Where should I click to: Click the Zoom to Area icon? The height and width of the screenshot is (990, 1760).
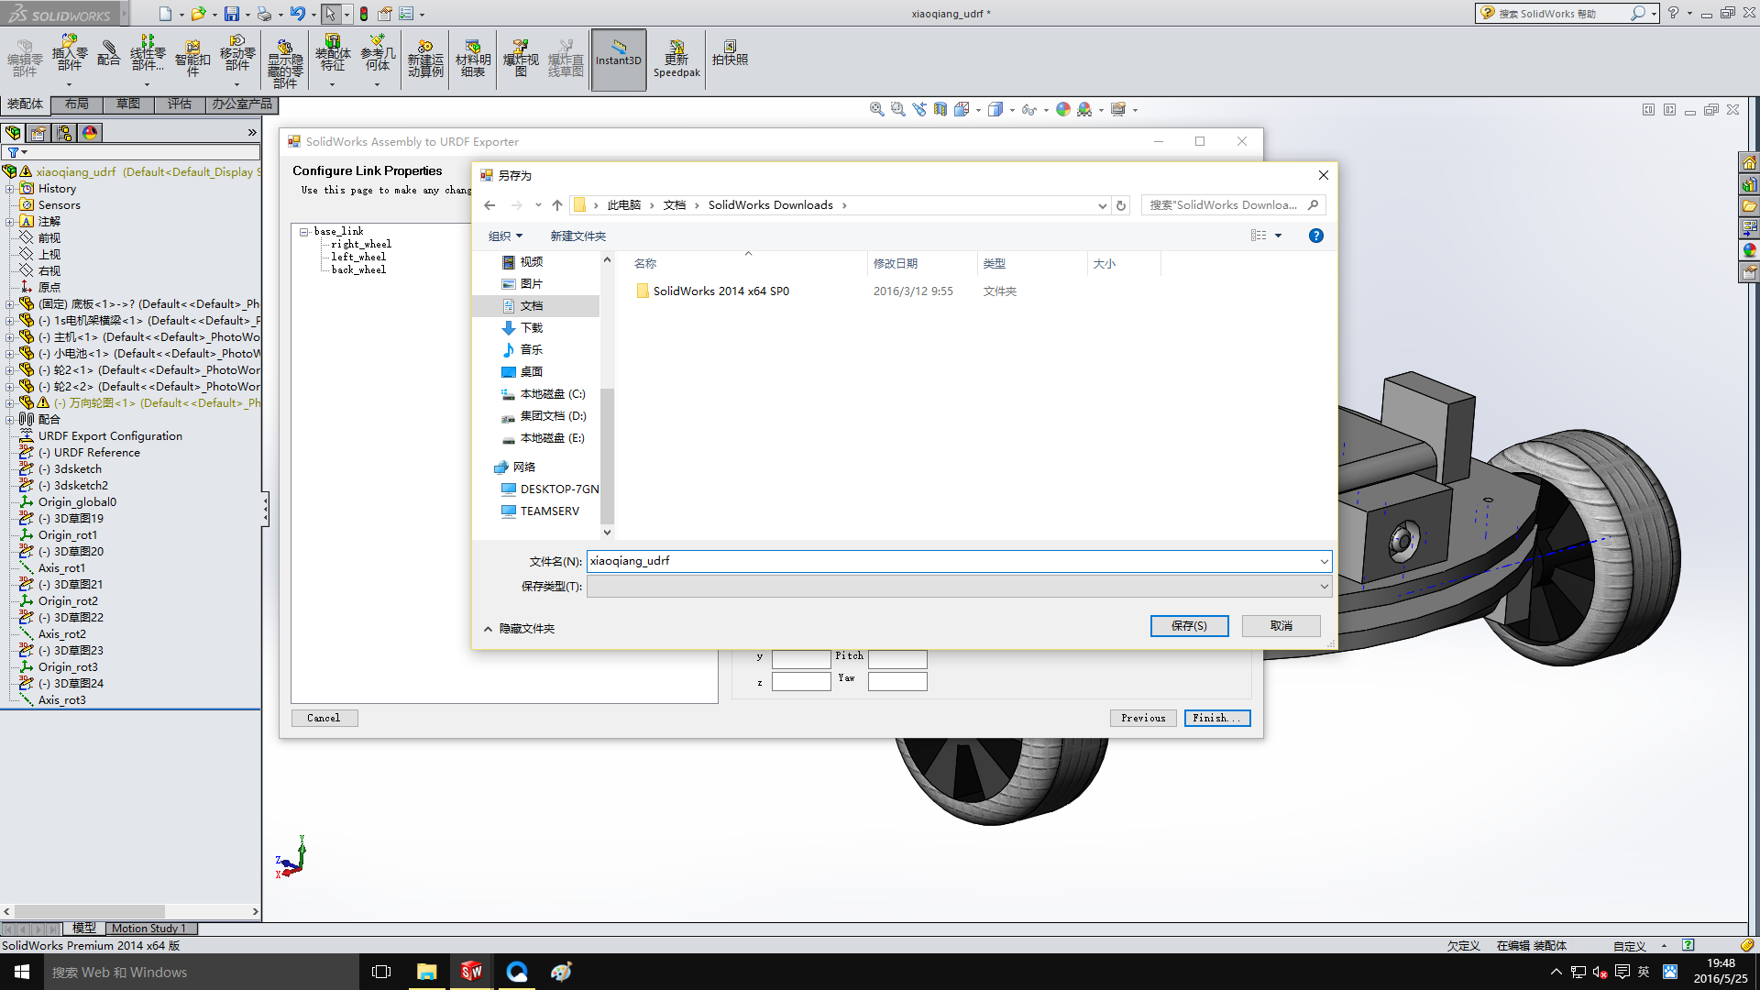[897, 109]
